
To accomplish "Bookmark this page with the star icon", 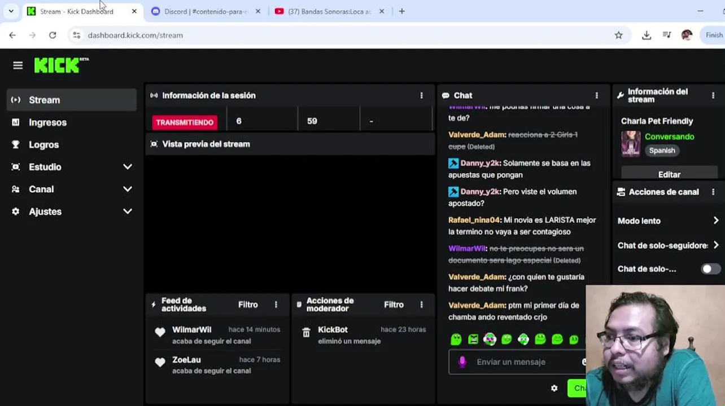I will pos(619,35).
